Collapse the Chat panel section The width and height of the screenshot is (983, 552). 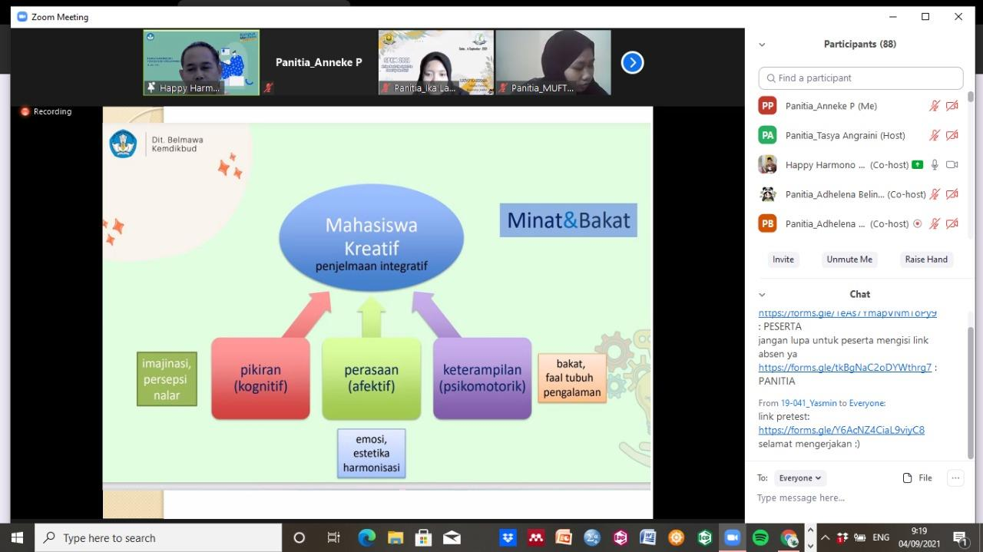click(x=762, y=294)
